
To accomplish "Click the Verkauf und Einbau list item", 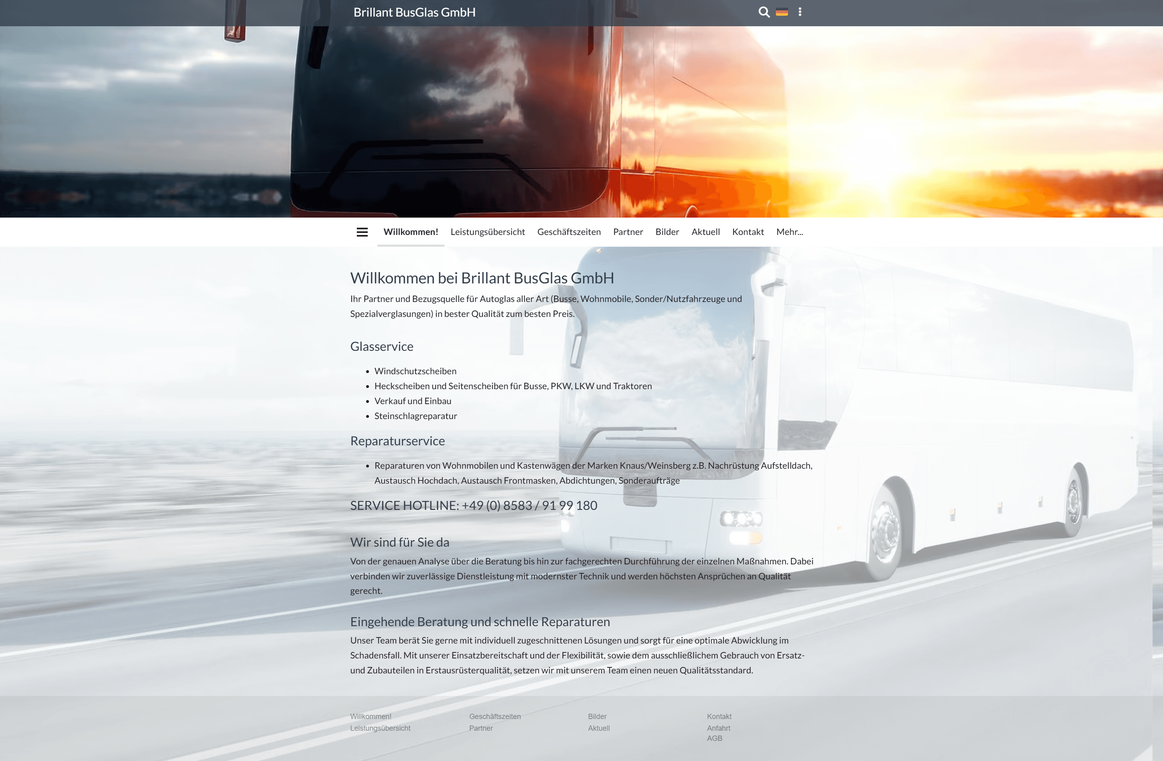I will point(413,401).
